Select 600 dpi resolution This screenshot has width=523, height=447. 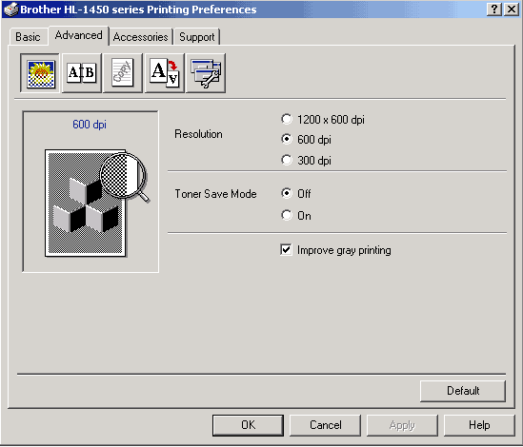tap(306, 139)
